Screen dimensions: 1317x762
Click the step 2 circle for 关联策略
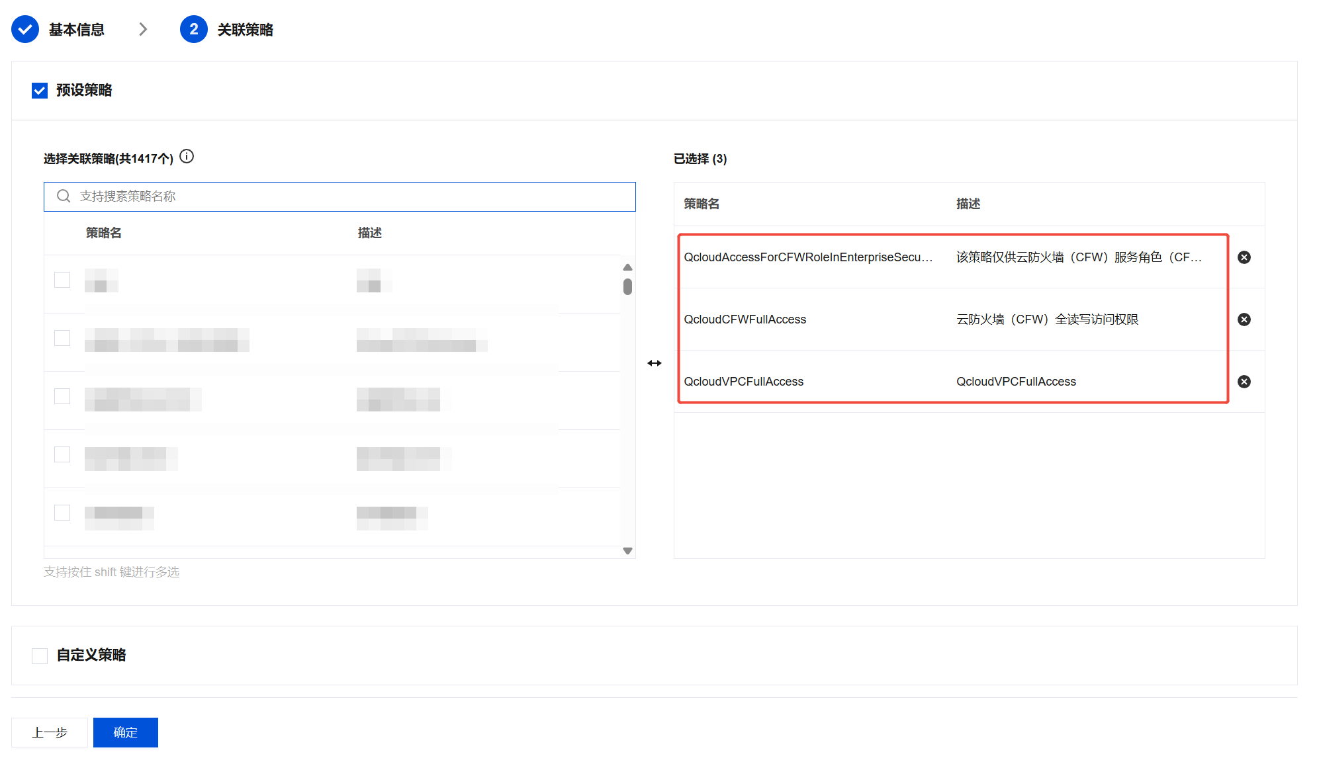[x=194, y=29]
